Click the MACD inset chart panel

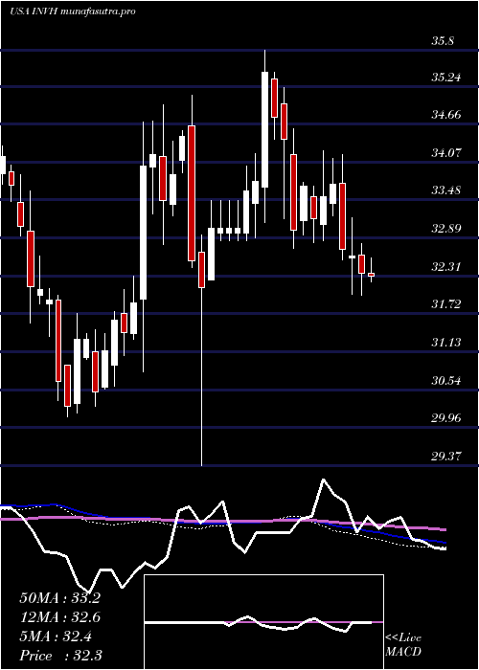point(263,622)
